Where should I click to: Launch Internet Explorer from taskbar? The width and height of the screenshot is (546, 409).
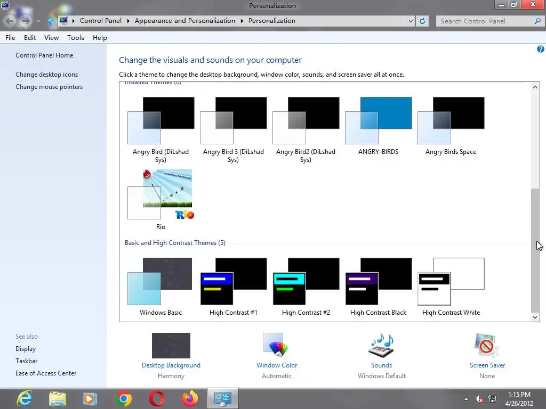click(x=25, y=398)
